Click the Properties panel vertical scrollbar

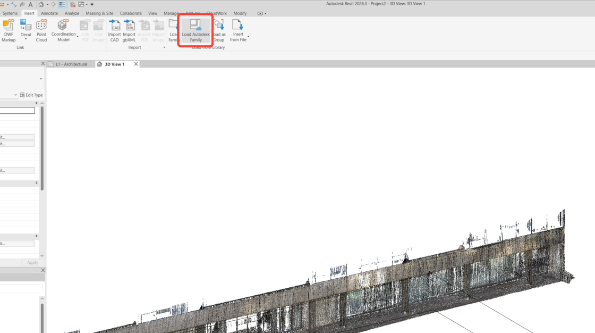pos(42,148)
